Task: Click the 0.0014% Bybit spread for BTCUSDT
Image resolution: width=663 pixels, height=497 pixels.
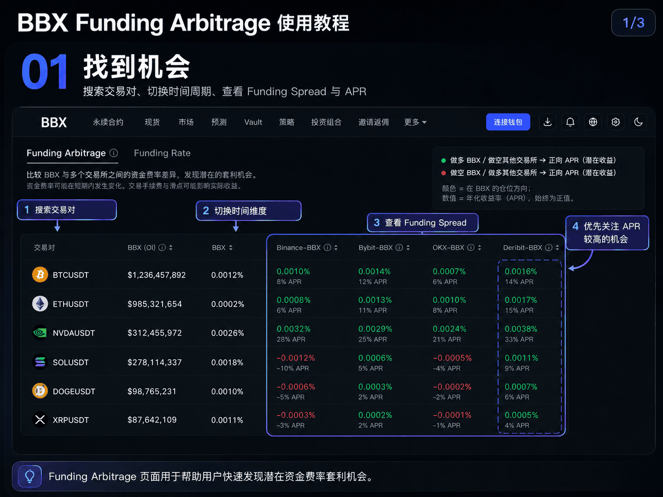Action: (375, 271)
